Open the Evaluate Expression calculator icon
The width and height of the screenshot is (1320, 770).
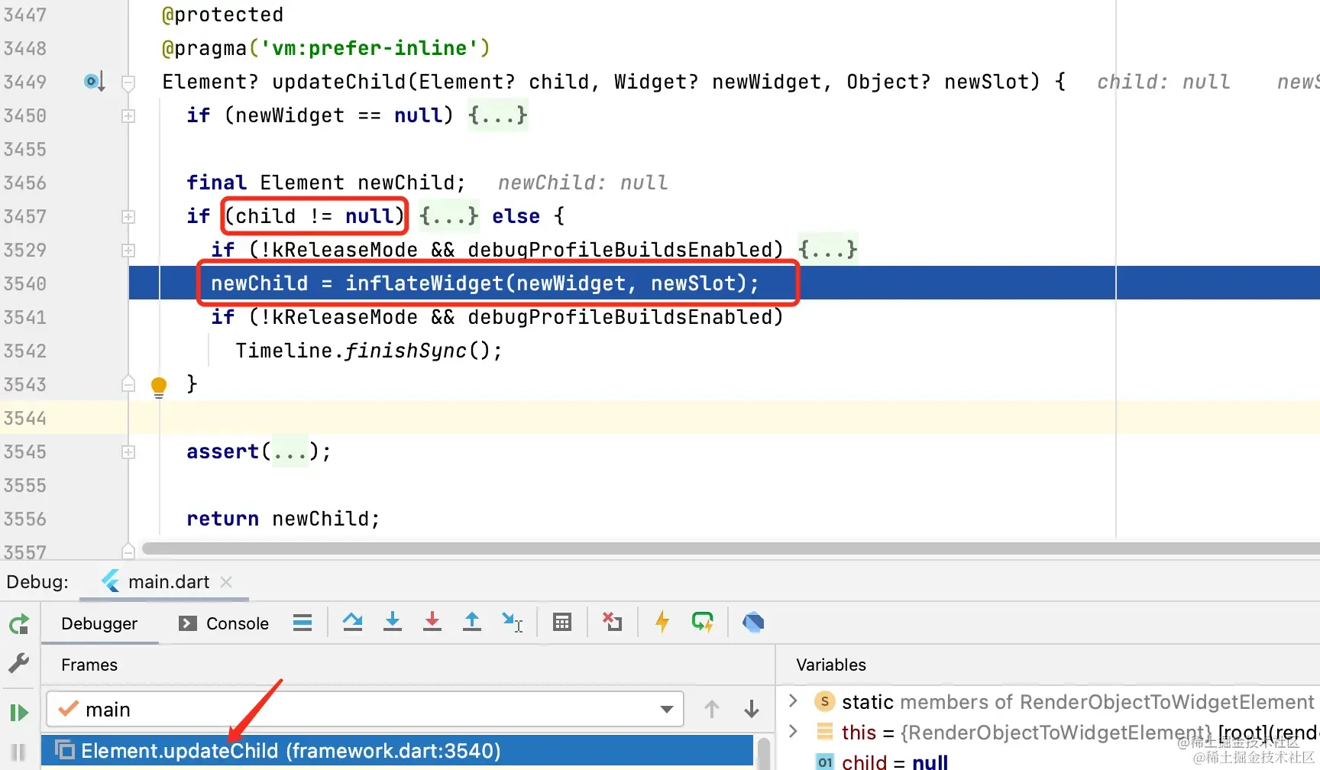pos(562,623)
